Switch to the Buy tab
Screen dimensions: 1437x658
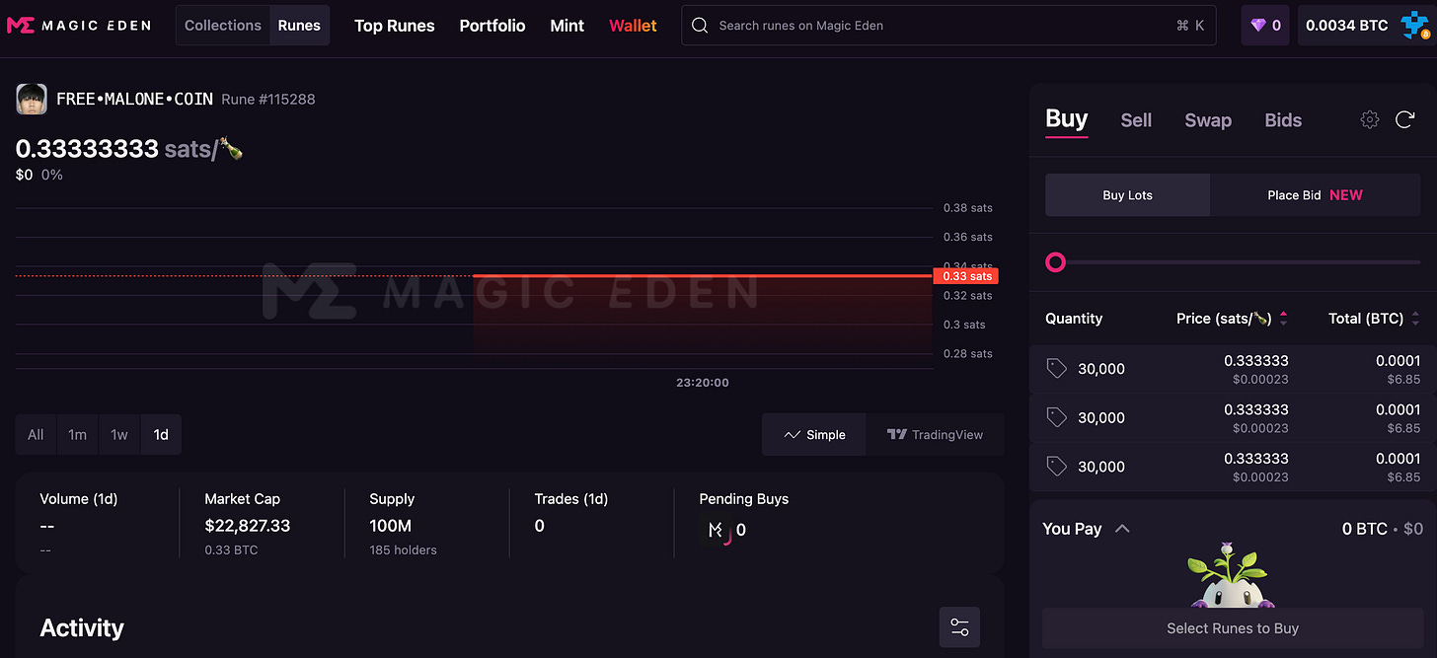coord(1066,118)
